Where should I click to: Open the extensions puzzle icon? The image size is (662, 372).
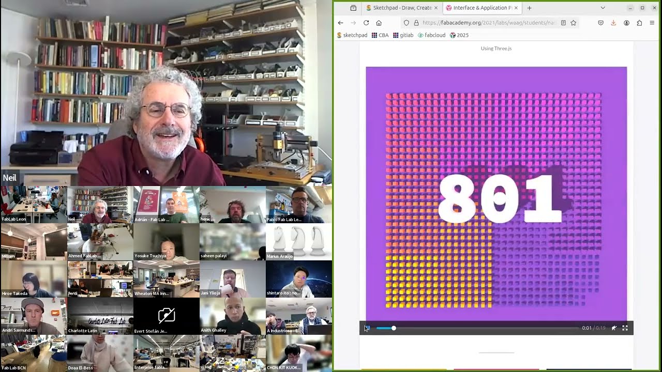click(639, 23)
